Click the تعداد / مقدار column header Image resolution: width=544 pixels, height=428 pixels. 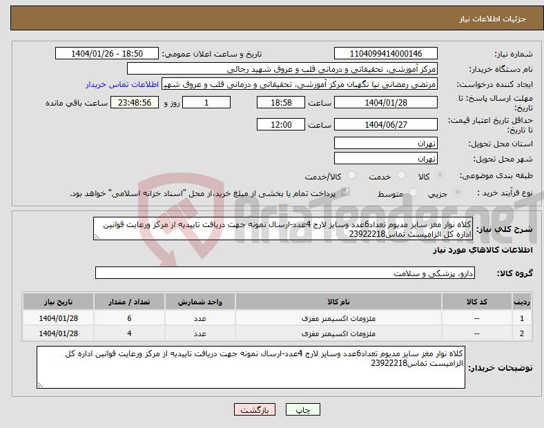pyautogui.click(x=129, y=302)
